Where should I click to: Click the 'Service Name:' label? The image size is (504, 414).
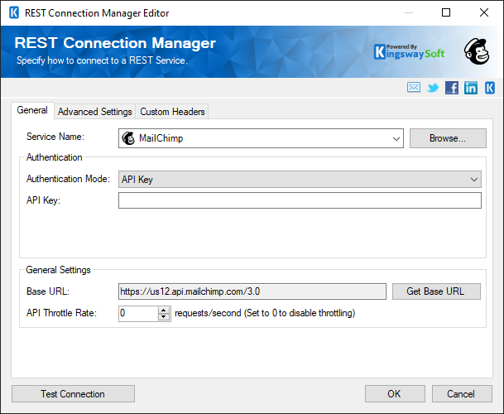[x=55, y=137]
